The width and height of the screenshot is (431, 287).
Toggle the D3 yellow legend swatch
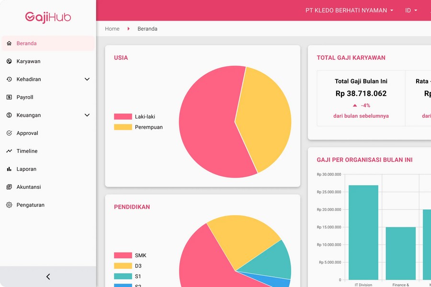pyautogui.click(x=123, y=266)
